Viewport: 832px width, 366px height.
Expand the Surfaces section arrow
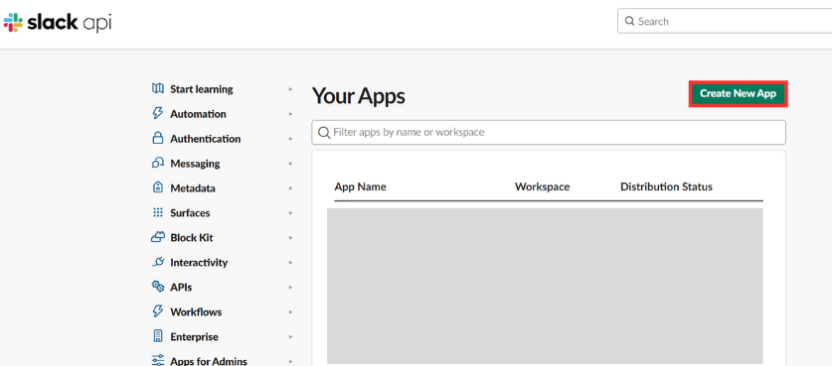click(x=290, y=213)
